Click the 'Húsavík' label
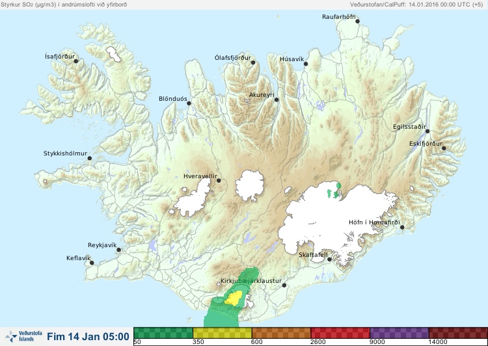This screenshot has width=488, height=346. tap(291, 59)
